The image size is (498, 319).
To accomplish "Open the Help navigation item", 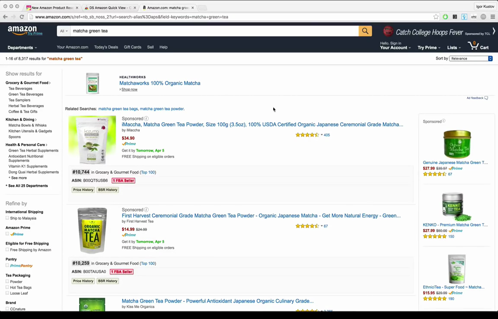I will [163, 47].
